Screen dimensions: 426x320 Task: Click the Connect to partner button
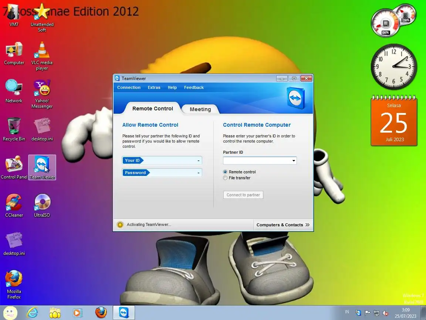pyautogui.click(x=243, y=195)
